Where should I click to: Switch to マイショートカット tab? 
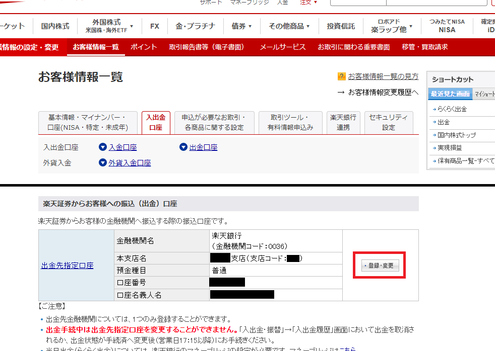(x=484, y=94)
